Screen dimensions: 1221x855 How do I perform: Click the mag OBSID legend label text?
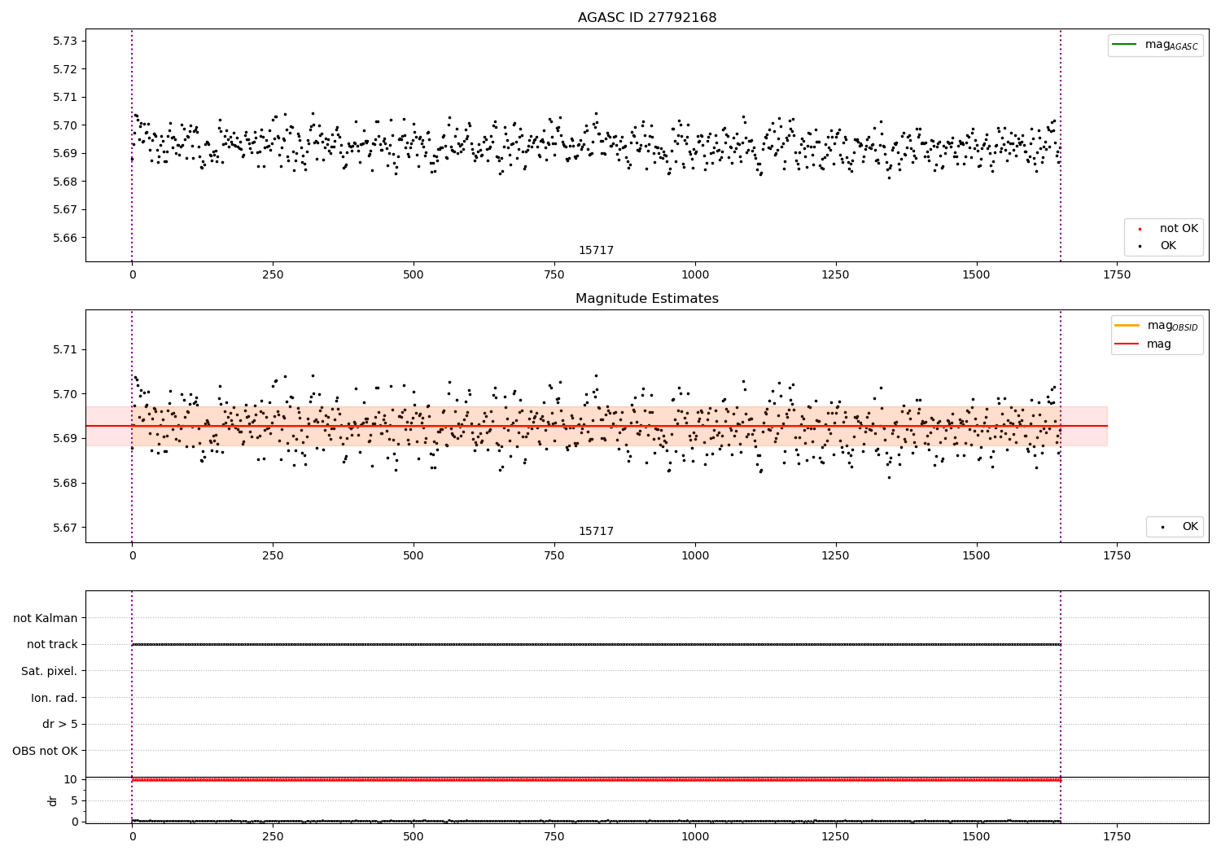1173,326
